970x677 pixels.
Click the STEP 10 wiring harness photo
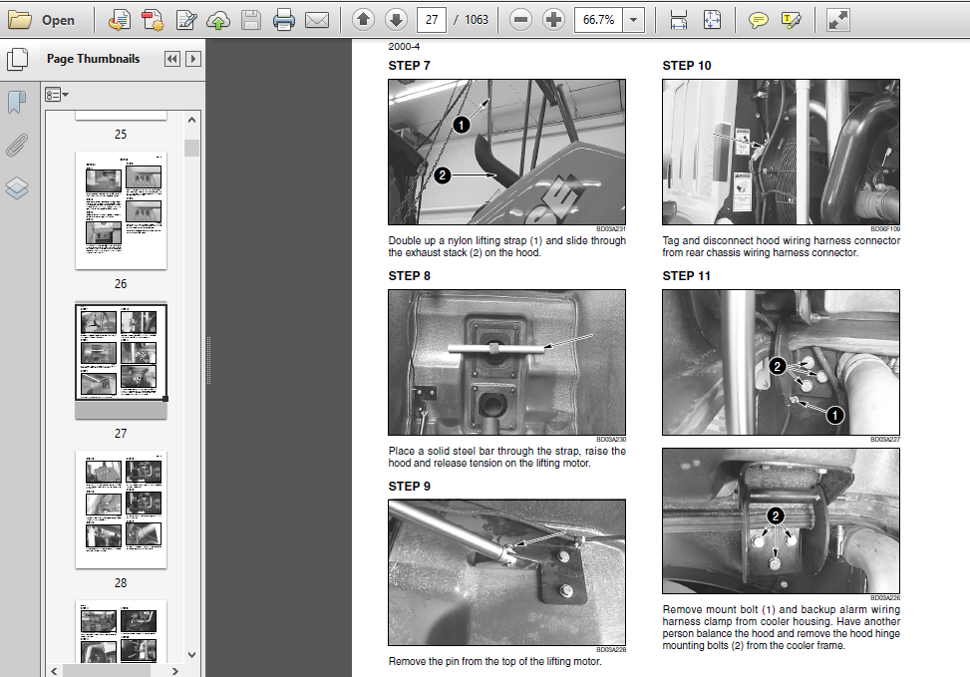pyautogui.click(x=781, y=152)
